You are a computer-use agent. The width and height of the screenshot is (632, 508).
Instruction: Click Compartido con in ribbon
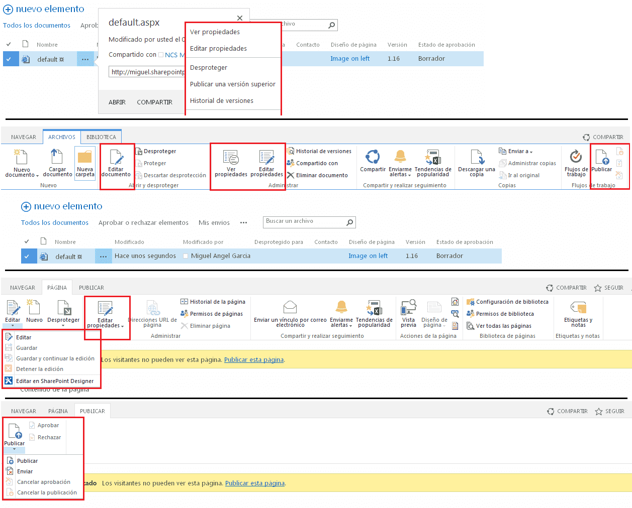[312, 163]
